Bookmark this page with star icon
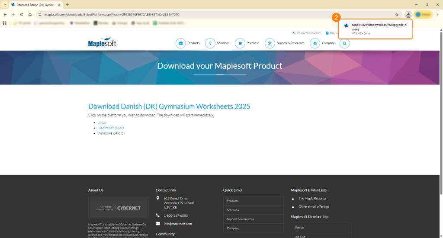The height and width of the screenshot is (238, 443). coord(397,14)
